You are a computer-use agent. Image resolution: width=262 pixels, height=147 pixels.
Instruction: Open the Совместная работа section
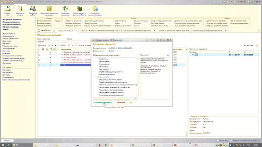click(33, 11)
